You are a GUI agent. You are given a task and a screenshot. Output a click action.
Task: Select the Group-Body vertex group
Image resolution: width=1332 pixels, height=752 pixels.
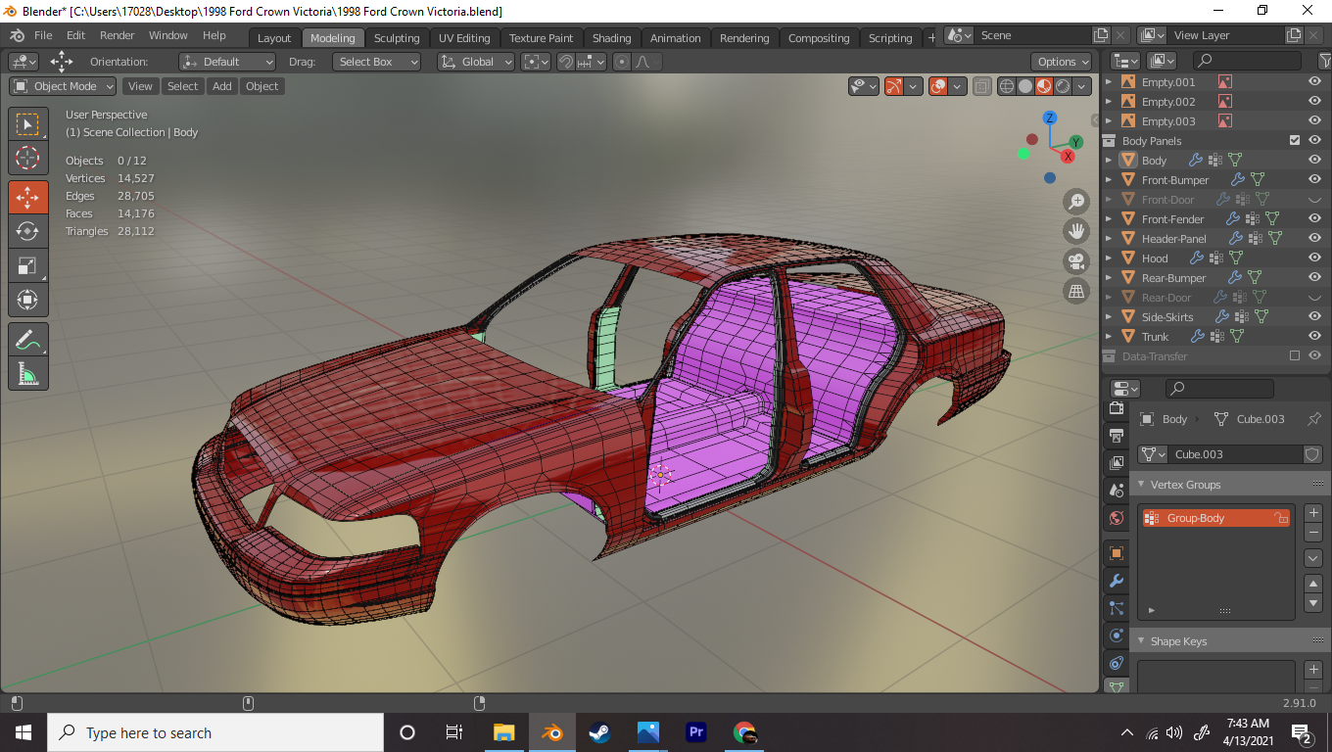pyautogui.click(x=1215, y=518)
